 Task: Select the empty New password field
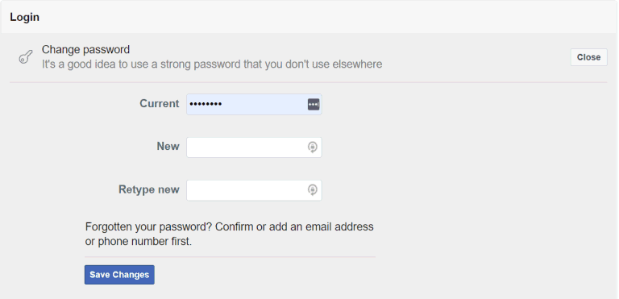point(254,147)
